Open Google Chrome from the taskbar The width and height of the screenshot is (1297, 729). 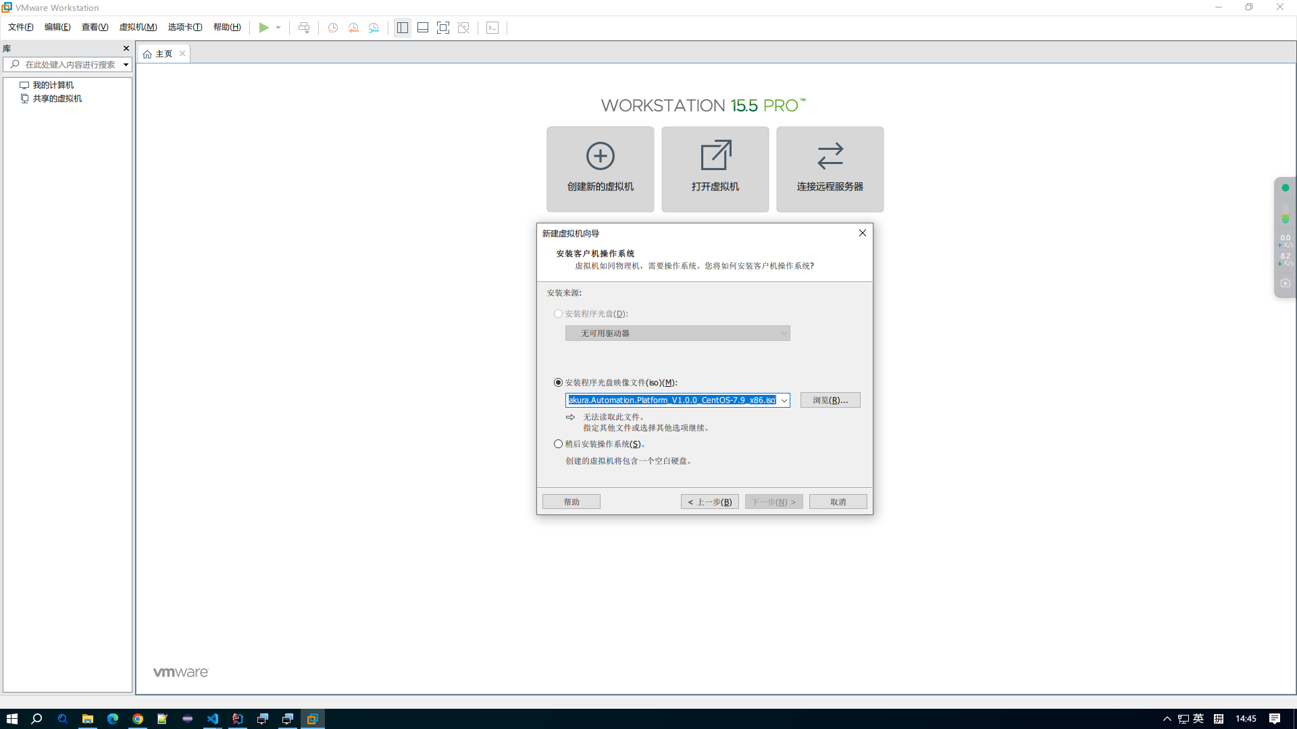point(138,719)
